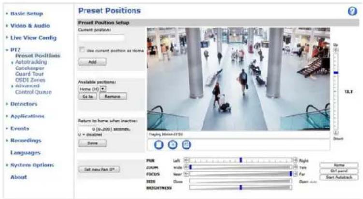Click the zoom Tele step button
363x199 pixels.
(295, 167)
